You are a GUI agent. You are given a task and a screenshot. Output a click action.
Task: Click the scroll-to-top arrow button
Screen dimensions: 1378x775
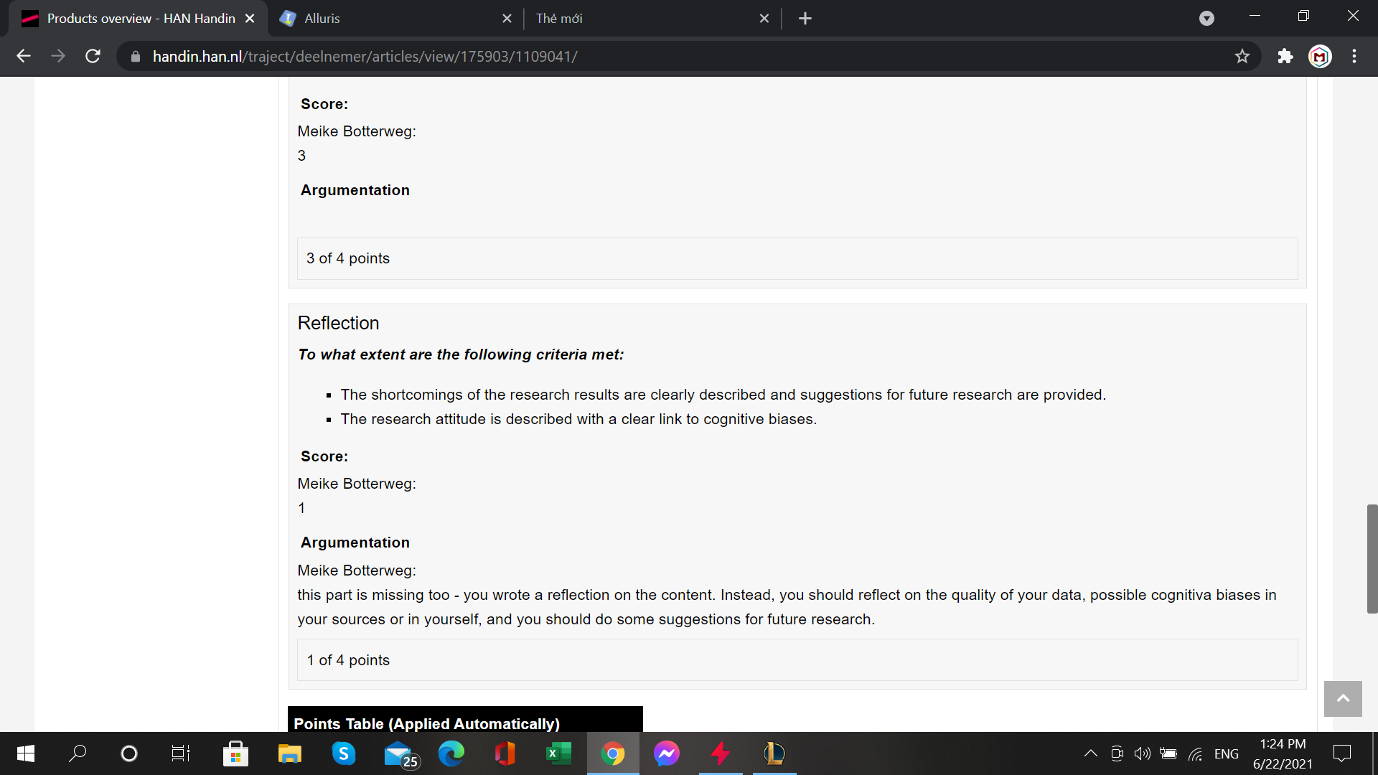[x=1343, y=699]
